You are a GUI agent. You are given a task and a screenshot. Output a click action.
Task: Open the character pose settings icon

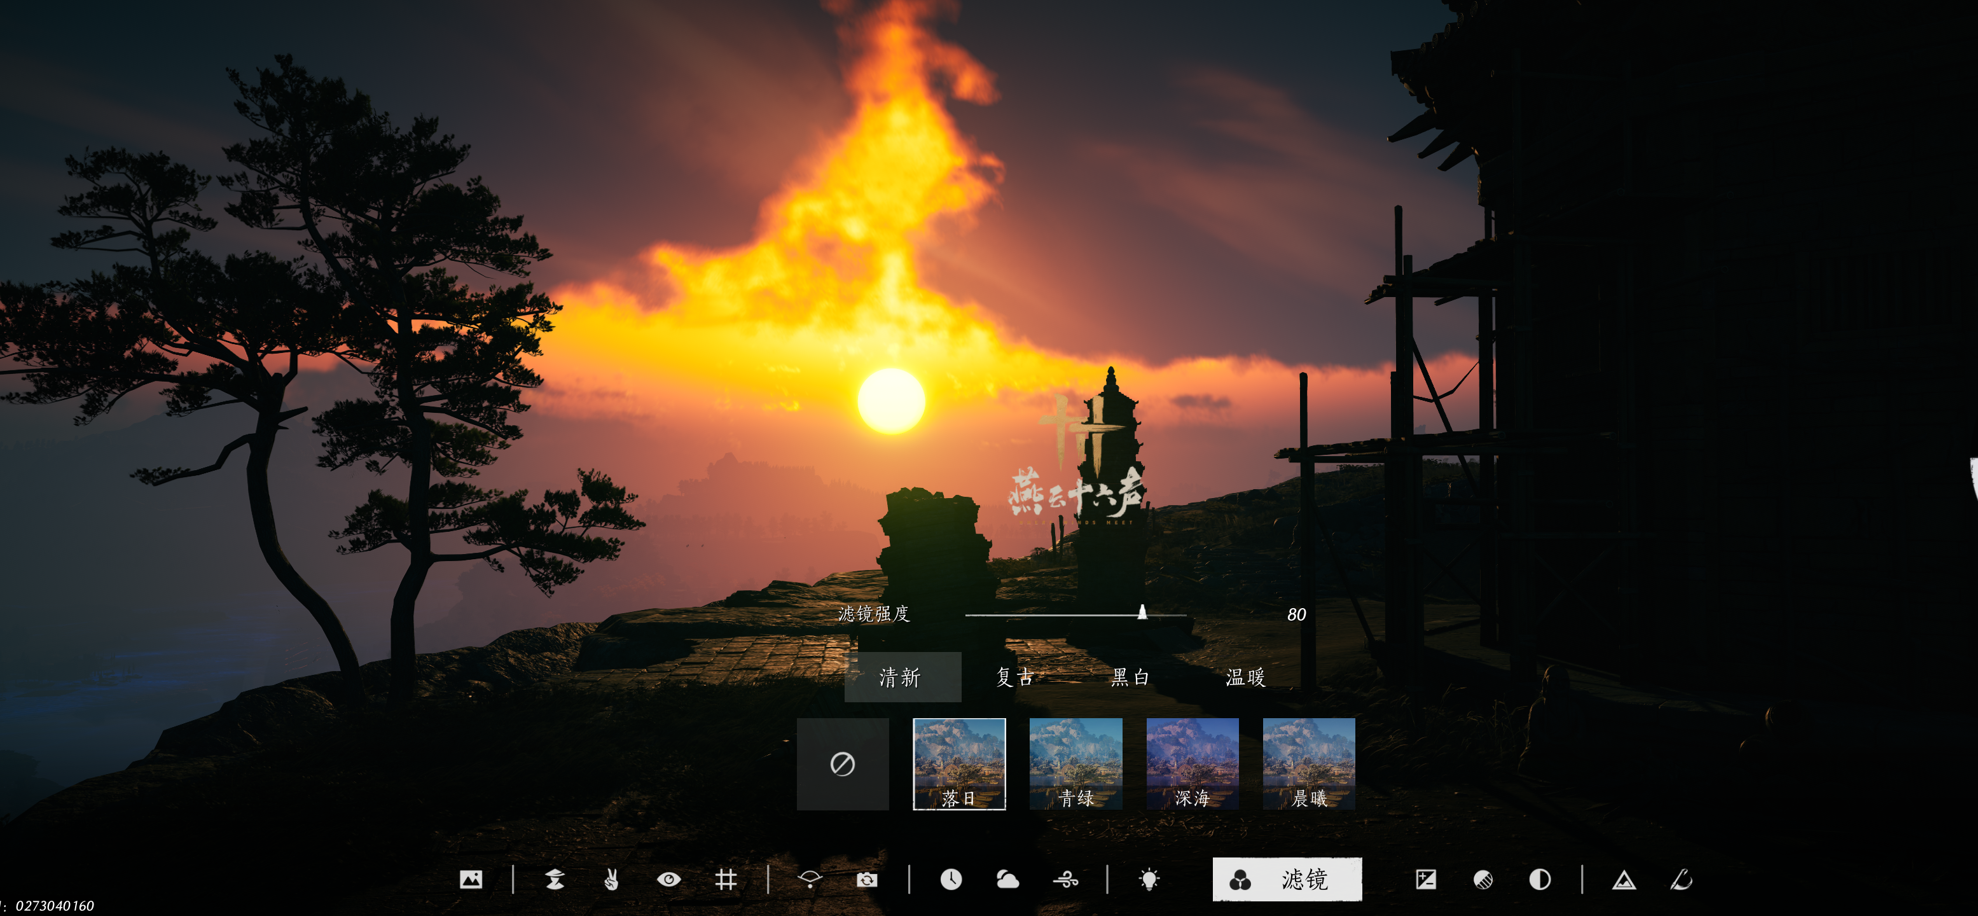[x=555, y=879]
